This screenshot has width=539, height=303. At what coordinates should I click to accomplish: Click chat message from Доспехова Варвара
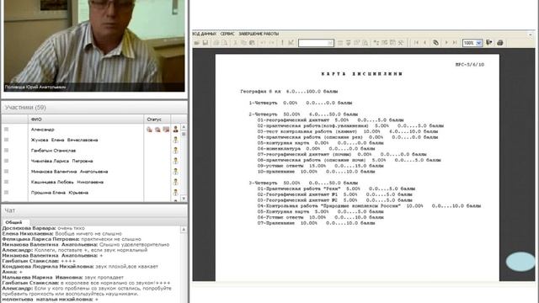tap(43, 228)
